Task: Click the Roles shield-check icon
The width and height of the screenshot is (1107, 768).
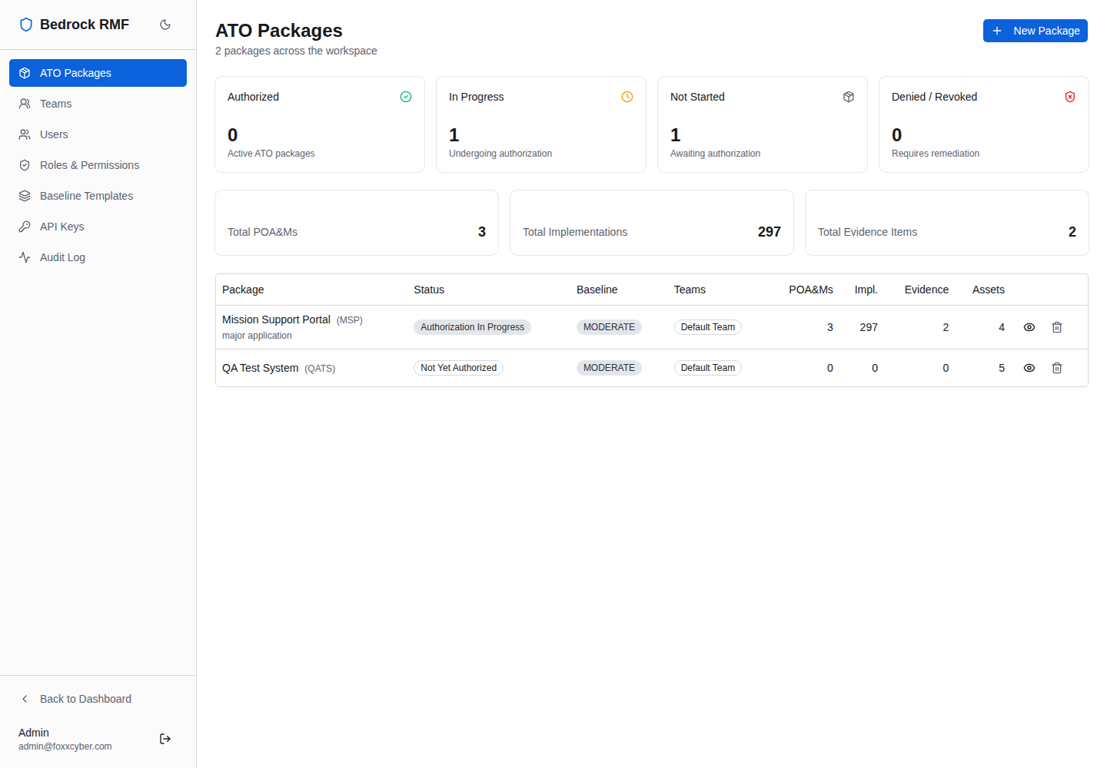Action: coord(25,165)
